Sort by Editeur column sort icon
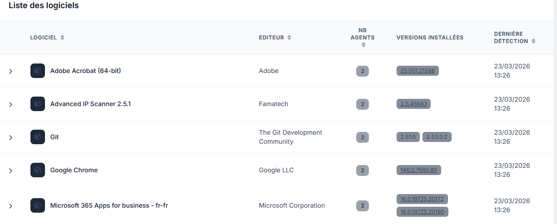The width and height of the screenshot is (557, 224). click(x=289, y=38)
